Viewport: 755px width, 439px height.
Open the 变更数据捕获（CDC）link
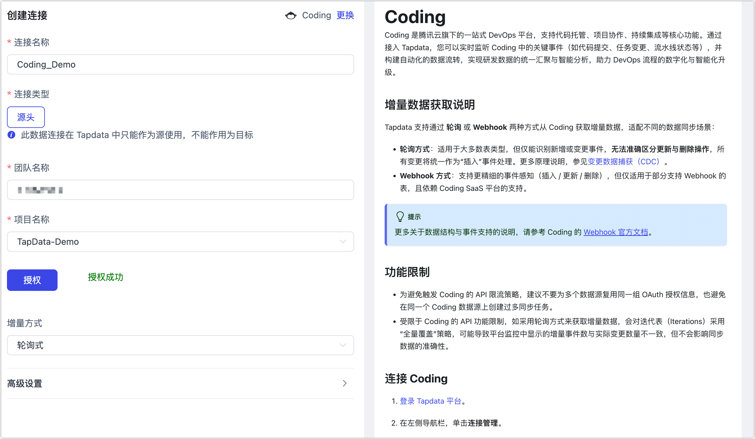tap(624, 161)
